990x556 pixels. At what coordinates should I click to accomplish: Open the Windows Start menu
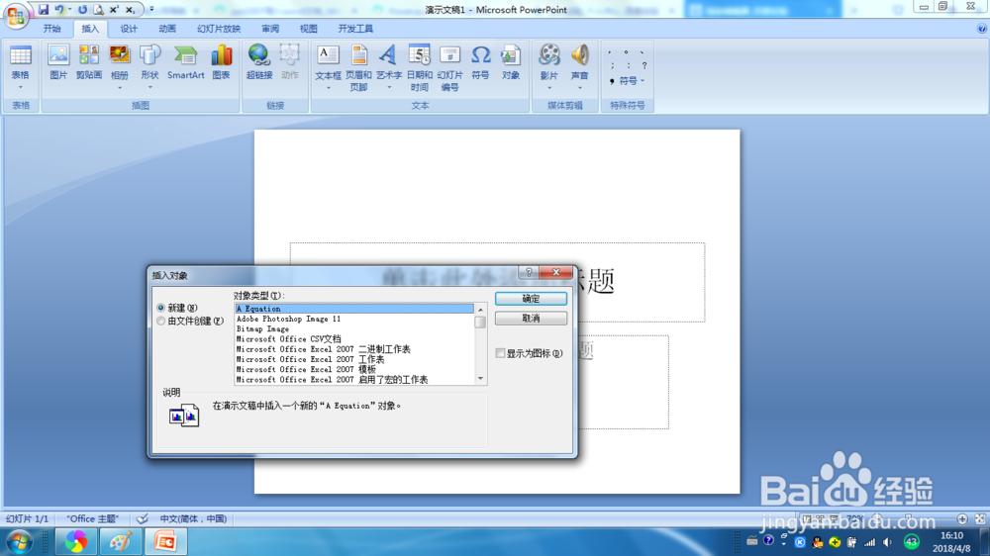pyautogui.click(x=18, y=542)
